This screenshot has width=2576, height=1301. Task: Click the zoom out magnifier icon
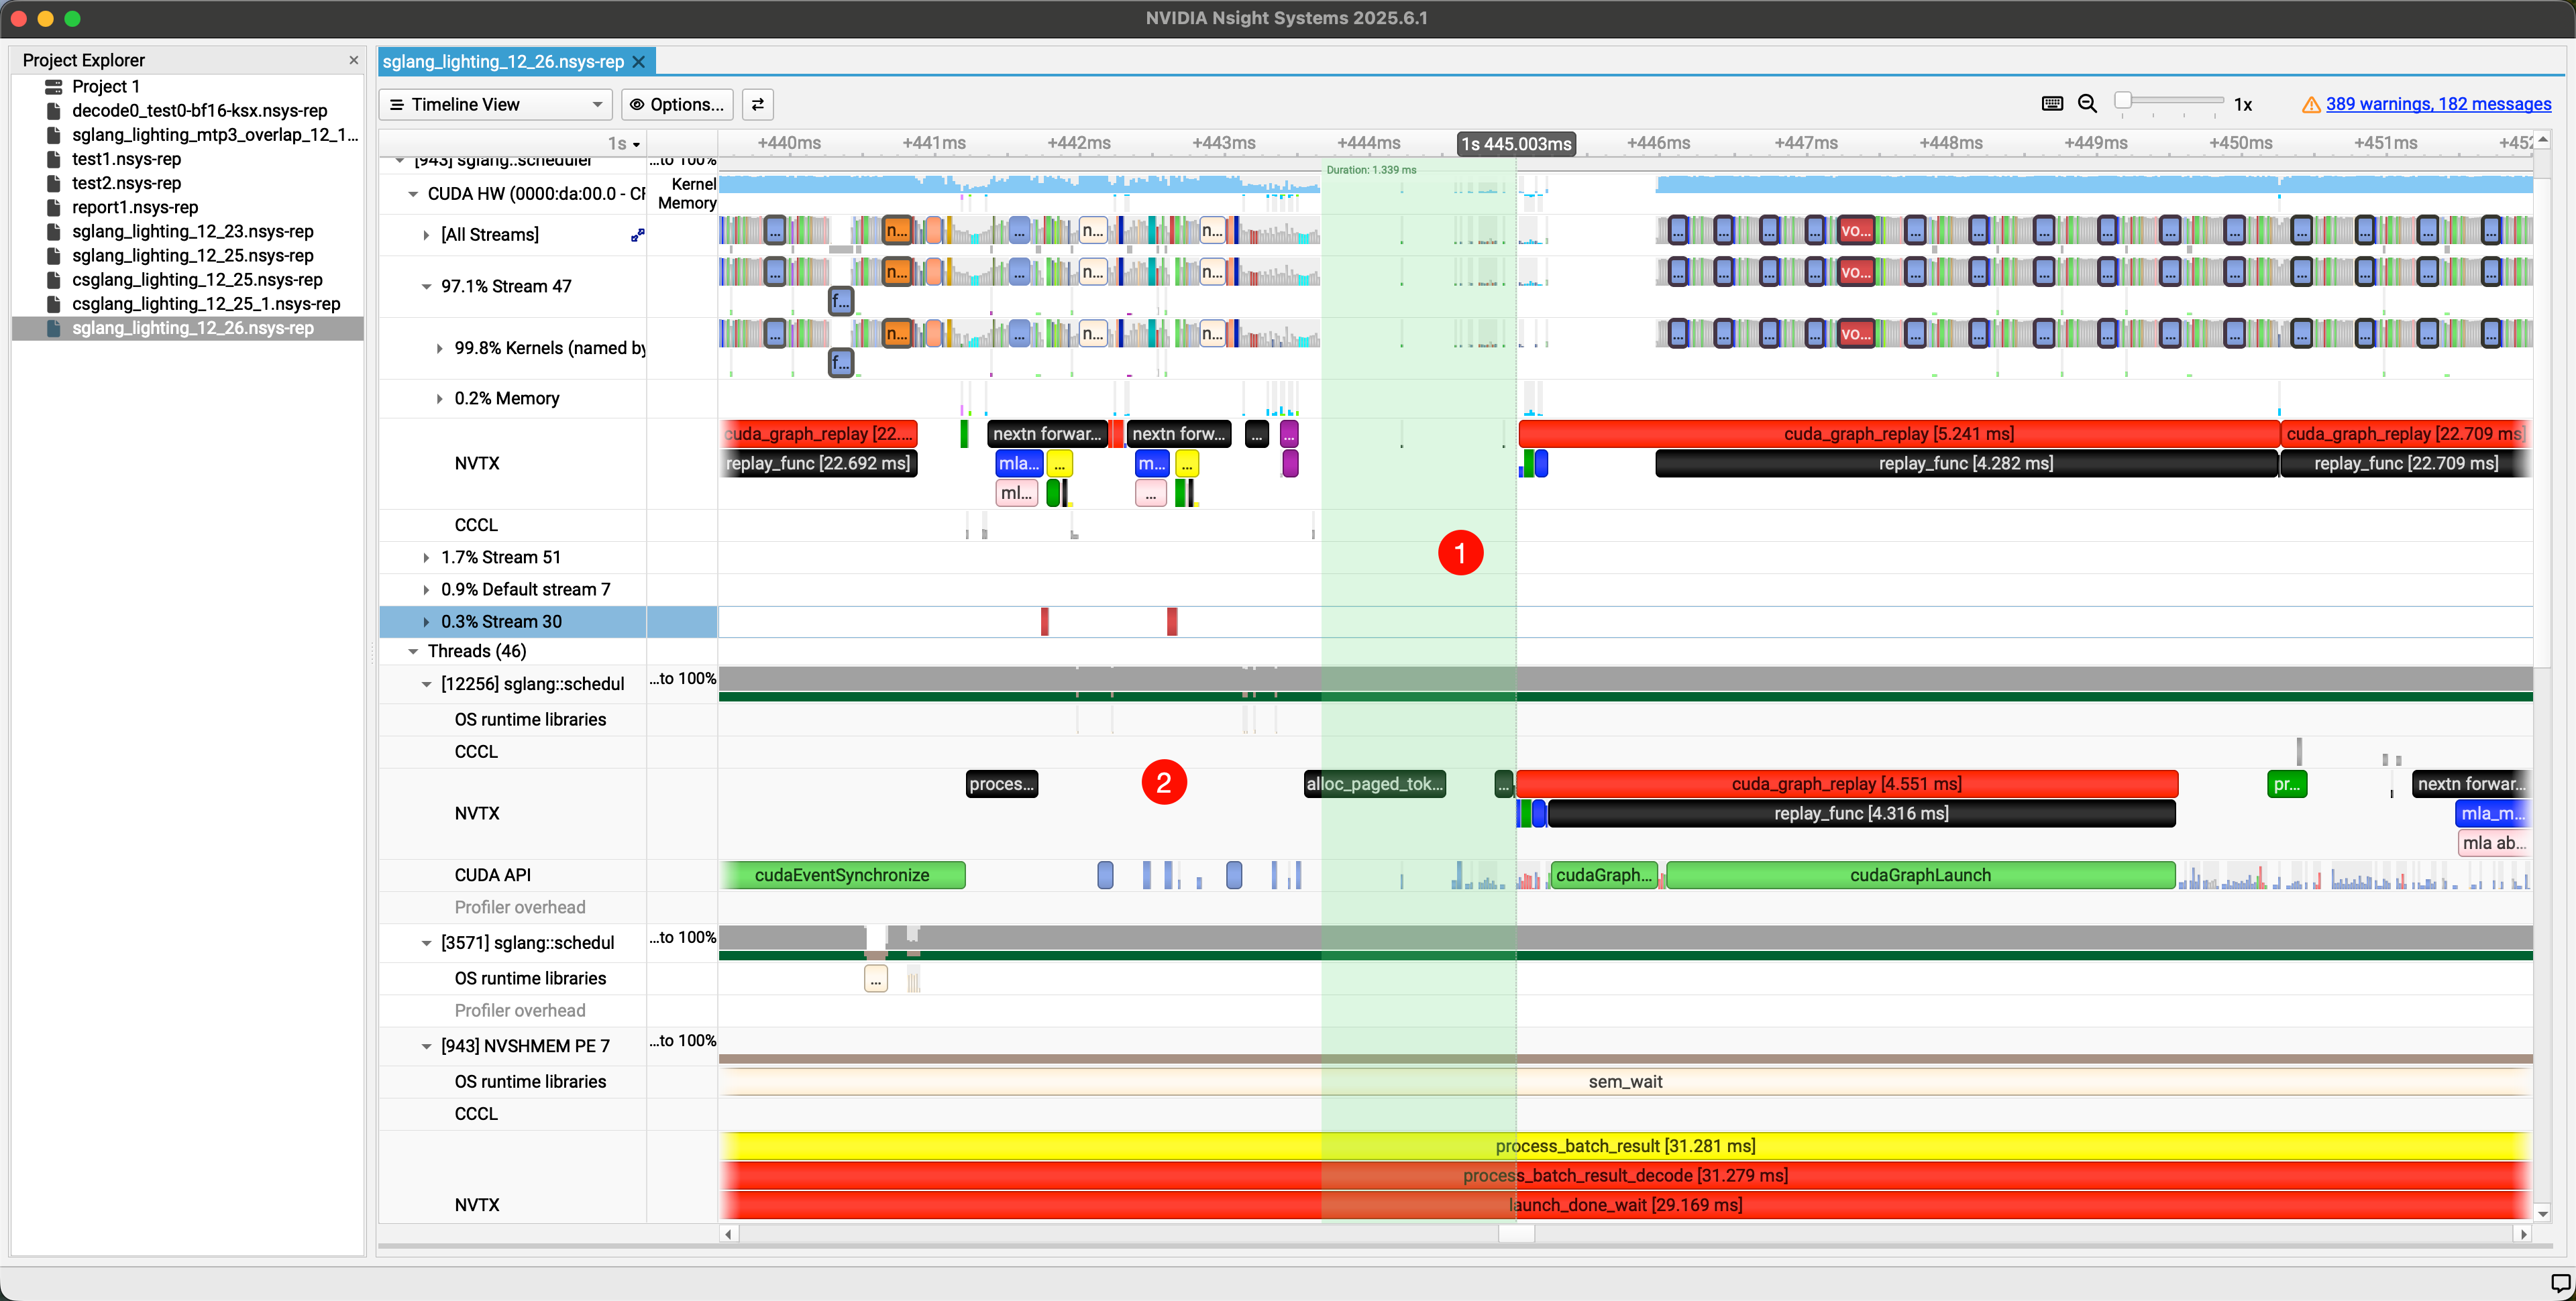coord(2087,104)
